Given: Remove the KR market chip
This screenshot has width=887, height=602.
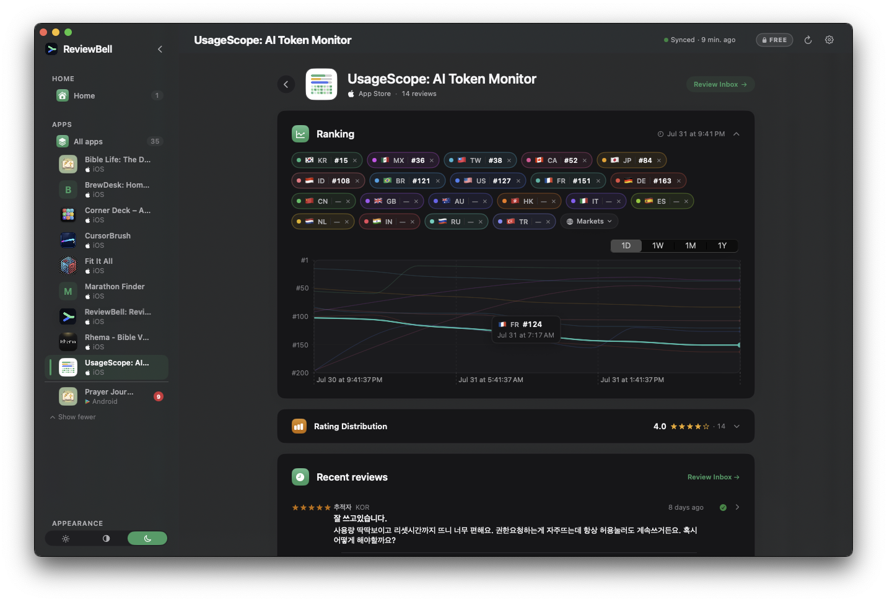Looking at the screenshot, I should tap(355, 160).
